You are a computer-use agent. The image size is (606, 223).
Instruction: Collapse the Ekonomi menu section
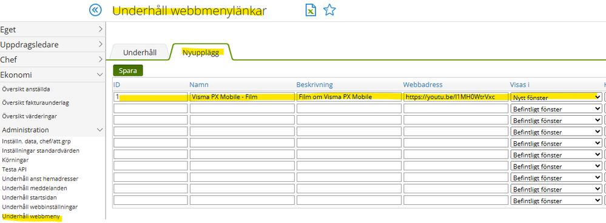[x=52, y=75]
